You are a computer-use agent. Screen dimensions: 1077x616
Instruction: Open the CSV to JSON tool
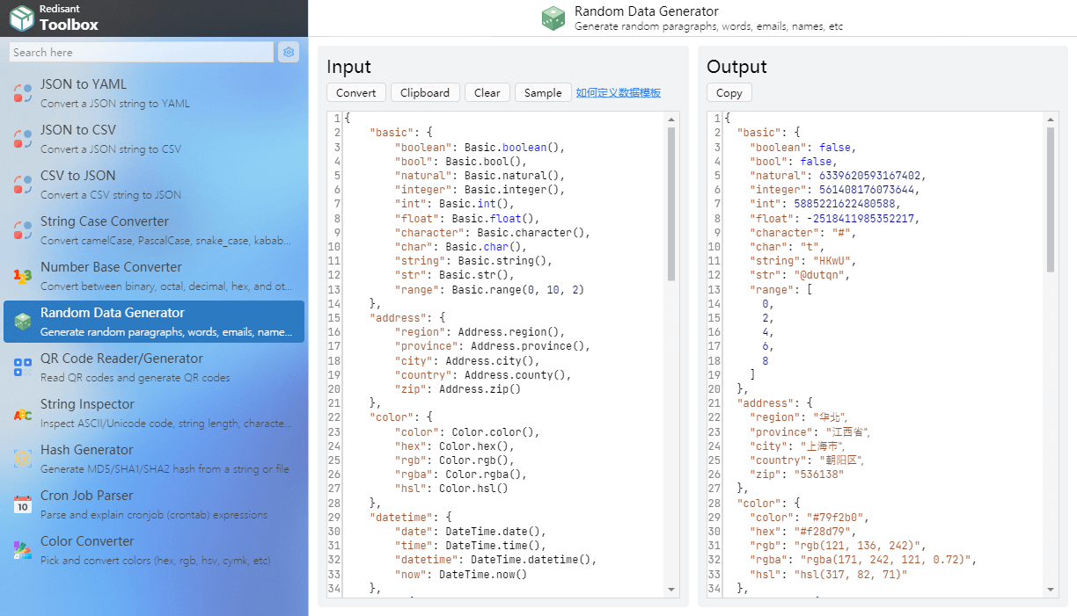(x=154, y=185)
